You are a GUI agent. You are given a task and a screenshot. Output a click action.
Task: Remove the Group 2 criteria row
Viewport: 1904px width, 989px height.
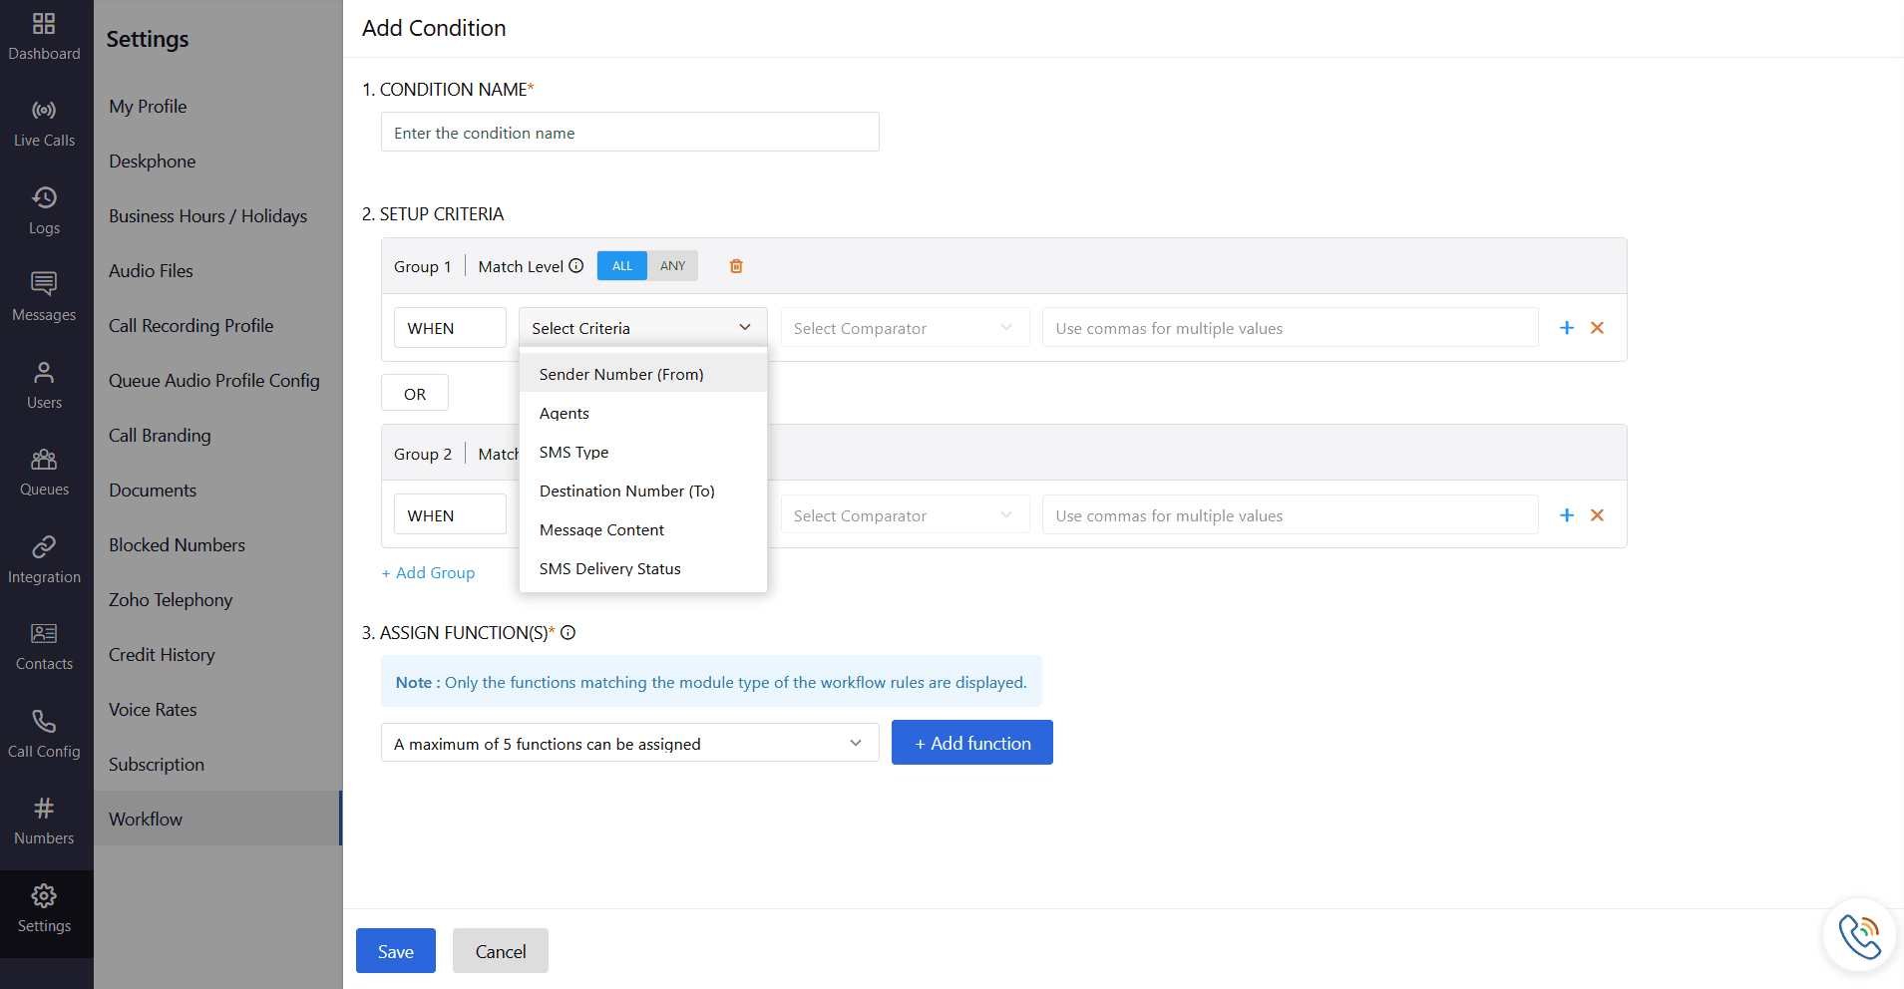click(1597, 515)
